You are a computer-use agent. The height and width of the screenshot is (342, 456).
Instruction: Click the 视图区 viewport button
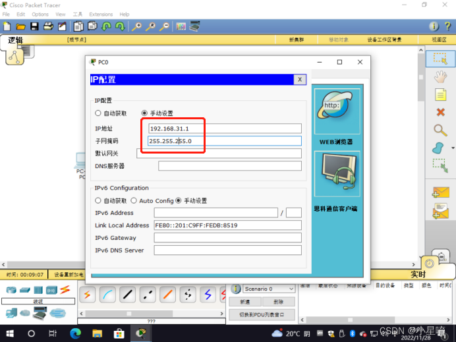[x=439, y=40]
